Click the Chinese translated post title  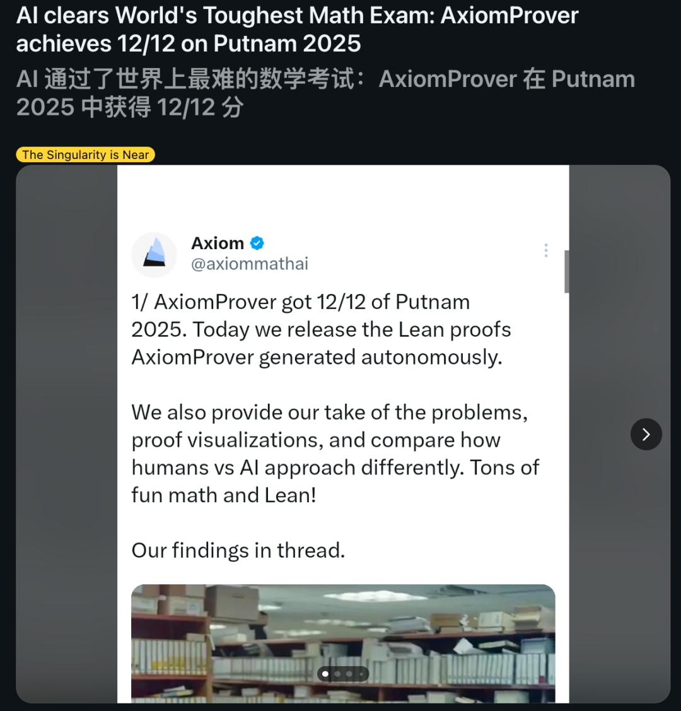(x=325, y=93)
